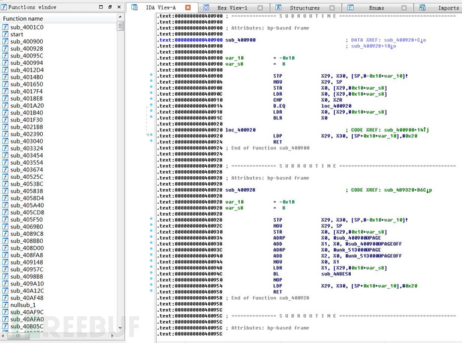The width and height of the screenshot is (462, 343).
Task: Follow the sub_4B9320+B6C code xref
Action: tap(408, 190)
